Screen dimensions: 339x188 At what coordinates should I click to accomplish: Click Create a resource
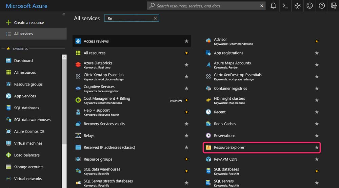29,23
